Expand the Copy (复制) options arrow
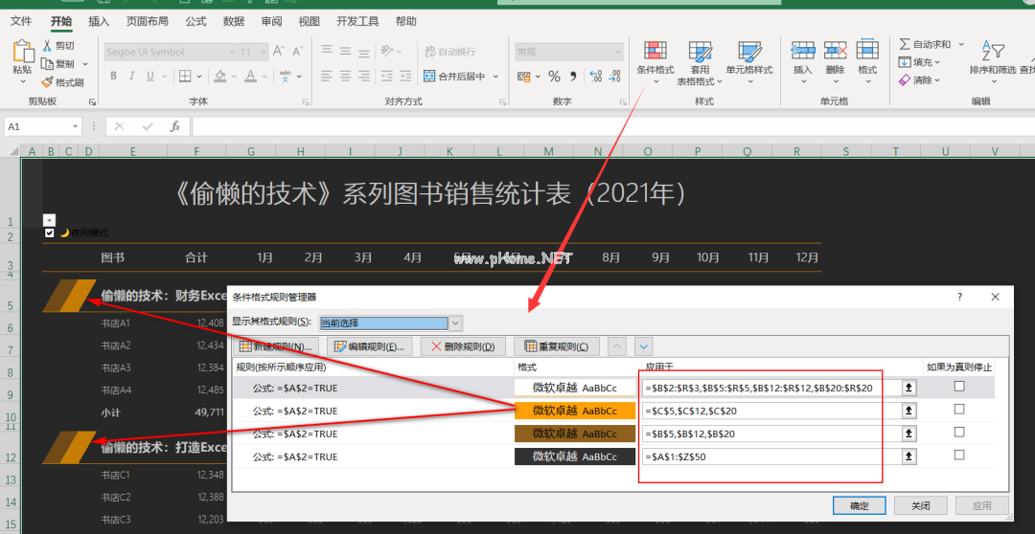Image resolution: width=1035 pixels, height=534 pixels. [85, 64]
